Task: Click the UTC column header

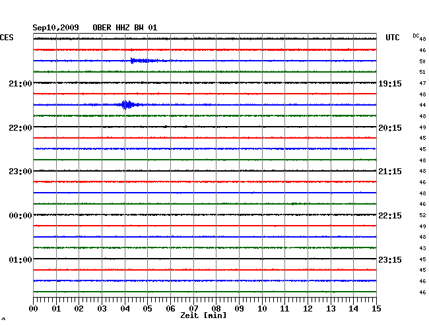Action: (392, 38)
